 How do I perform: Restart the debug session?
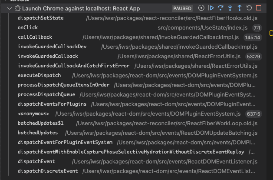click(x=249, y=8)
